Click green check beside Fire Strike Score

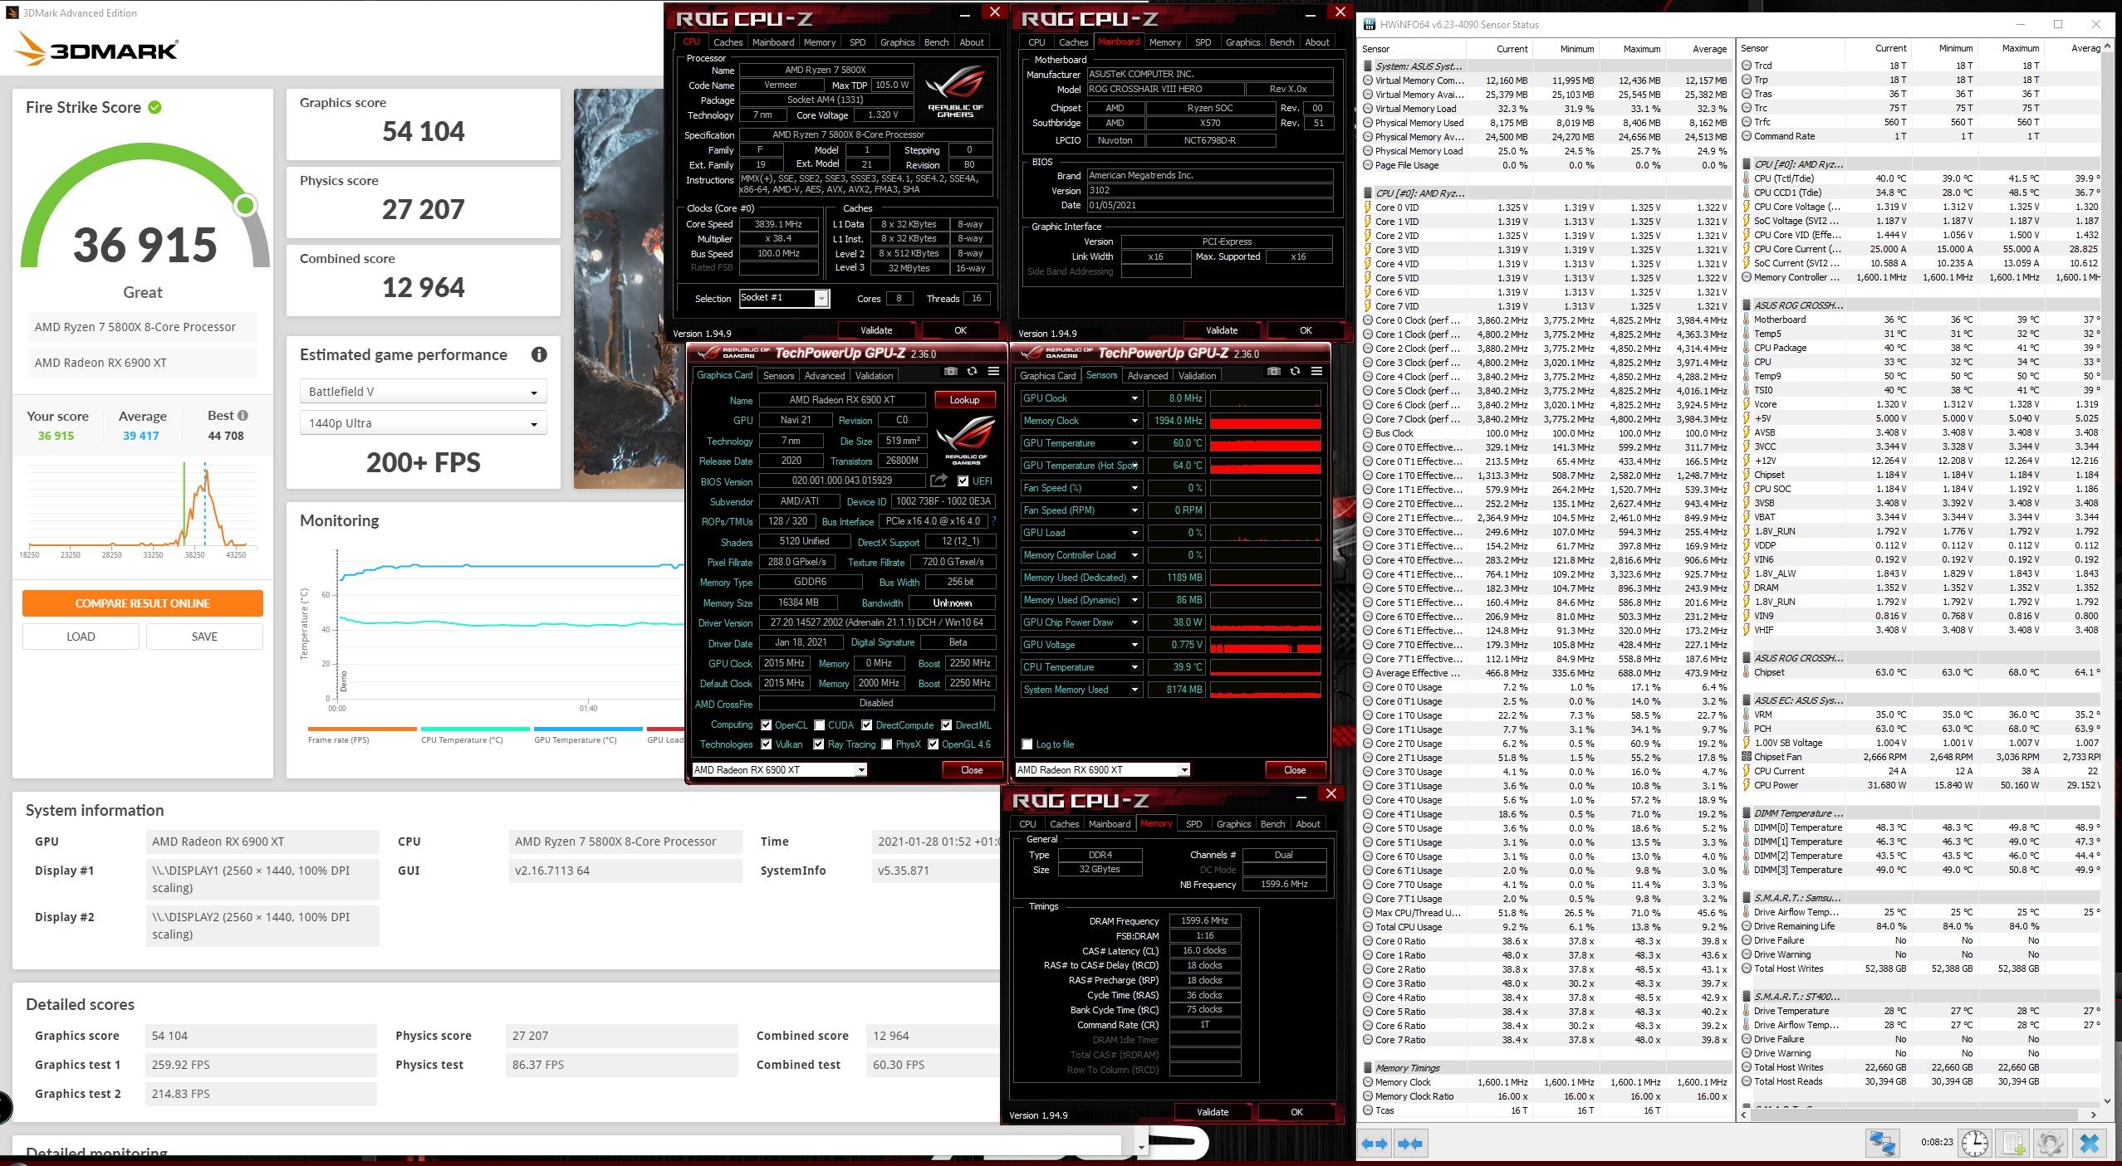[x=154, y=107]
